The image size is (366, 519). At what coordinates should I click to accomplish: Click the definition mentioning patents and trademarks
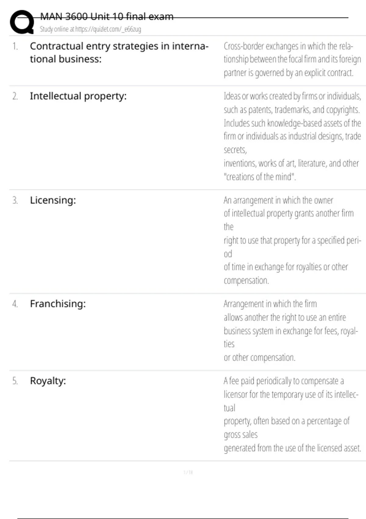[x=292, y=109]
